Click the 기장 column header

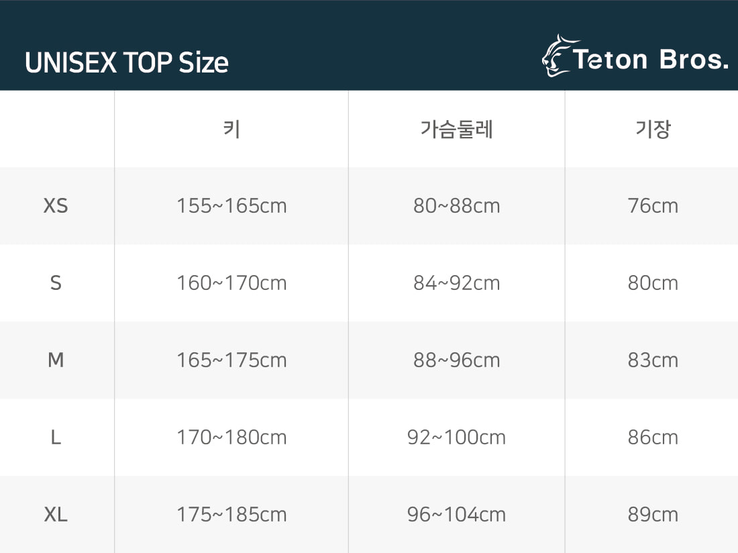(653, 129)
